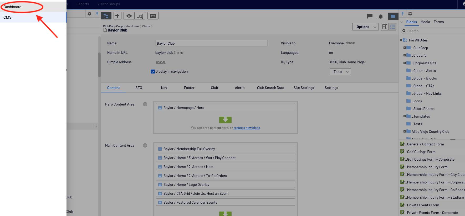Switch to the Alerts tab
The width and height of the screenshot is (465, 216).
click(x=240, y=88)
